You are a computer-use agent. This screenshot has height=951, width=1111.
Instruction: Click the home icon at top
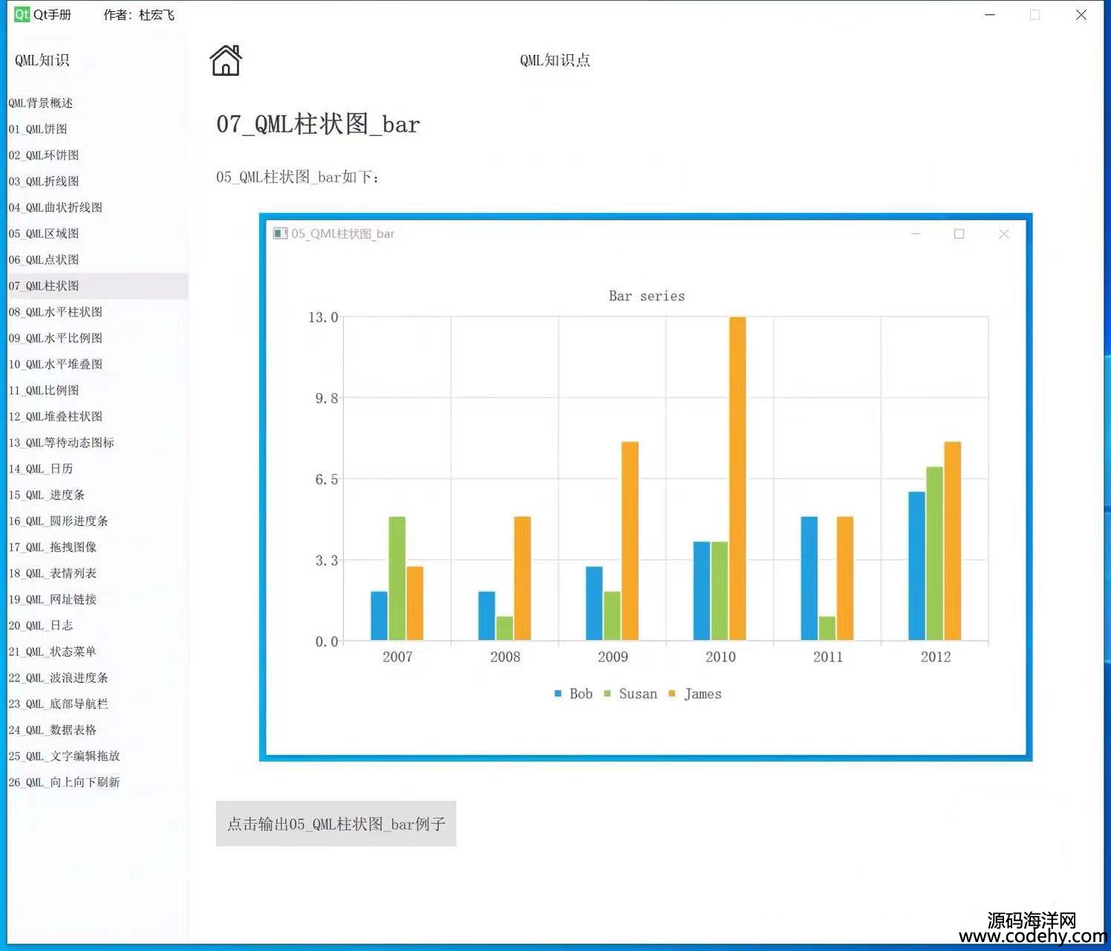coord(226,61)
